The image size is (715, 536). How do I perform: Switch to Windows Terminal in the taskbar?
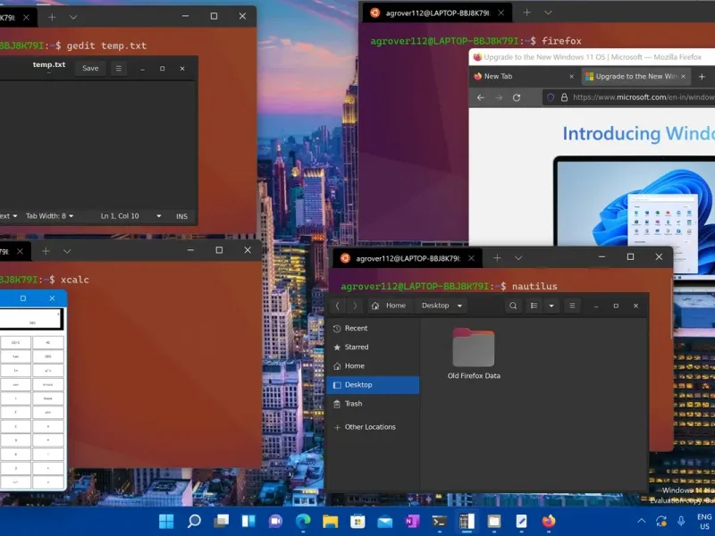[439, 521]
